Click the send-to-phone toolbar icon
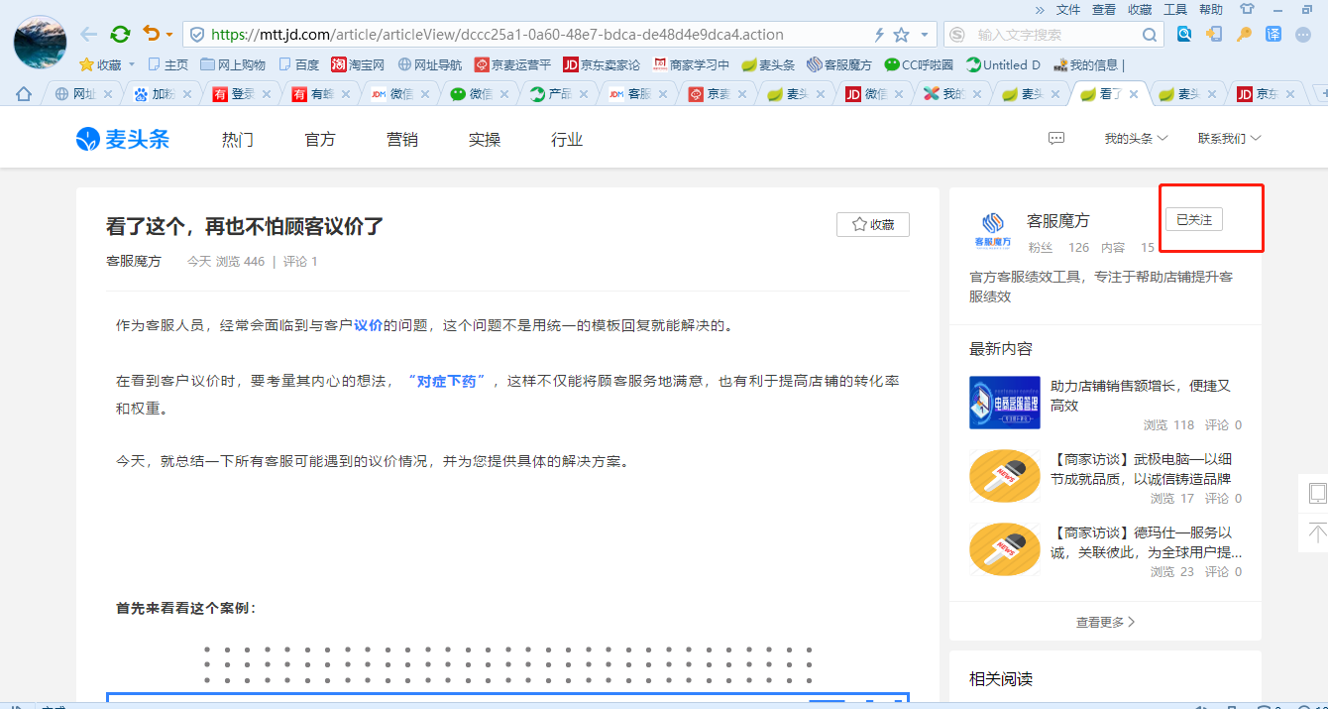Image resolution: width=1328 pixels, height=709 pixels. point(1214,34)
